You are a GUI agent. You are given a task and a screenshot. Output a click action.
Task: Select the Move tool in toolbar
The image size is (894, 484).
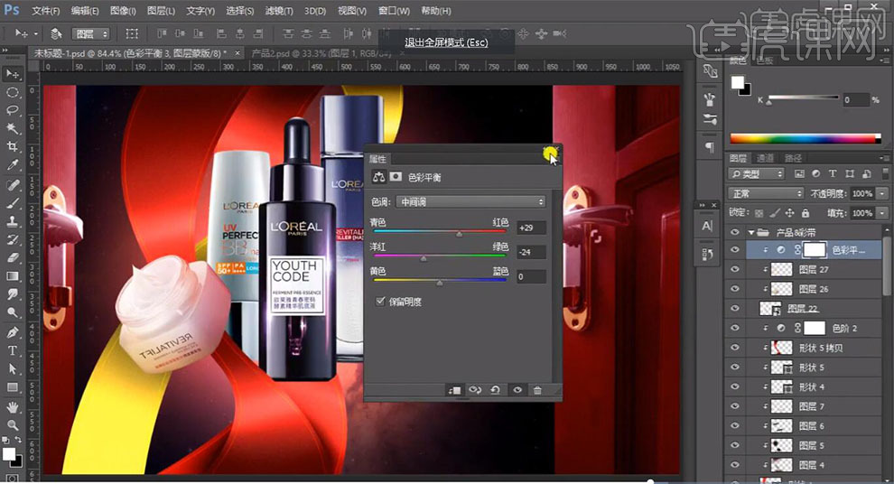click(x=12, y=74)
